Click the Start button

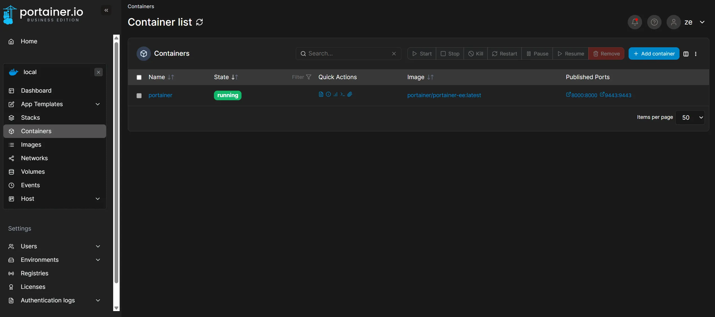[x=422, y=53]
